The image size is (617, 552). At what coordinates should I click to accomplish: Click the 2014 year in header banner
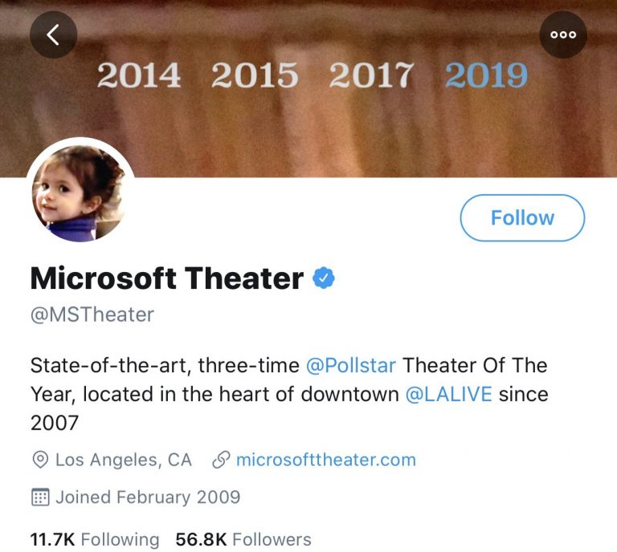pyautogui.click(x=139, y=76)
